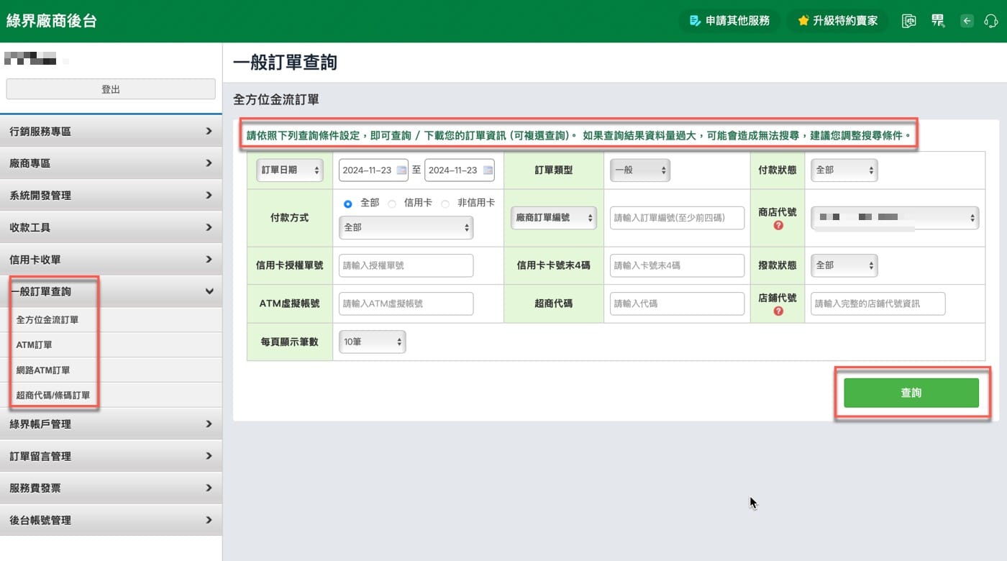
Task: Click the 申請其他服務 button in header
Action: pyautogui.click(x=730, y=21)
